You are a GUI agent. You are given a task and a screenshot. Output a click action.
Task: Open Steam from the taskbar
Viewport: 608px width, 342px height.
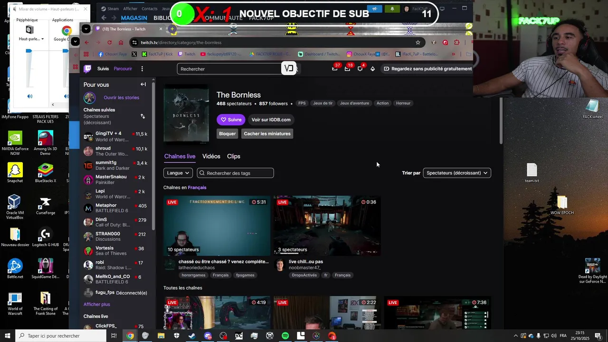tap(192, 336)
